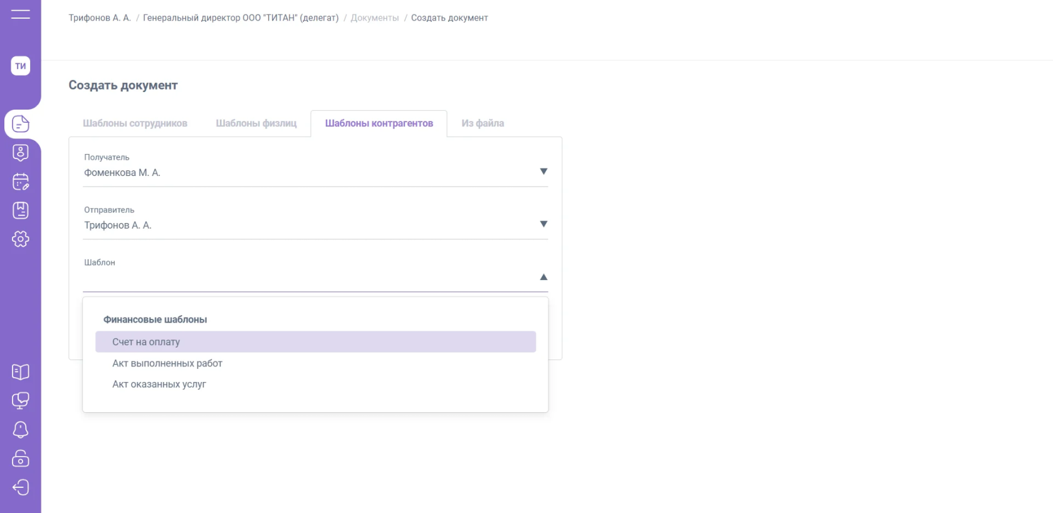1053x513 pixels.
Task: Open the hamburger menu in sidebar
Action: 20,14
